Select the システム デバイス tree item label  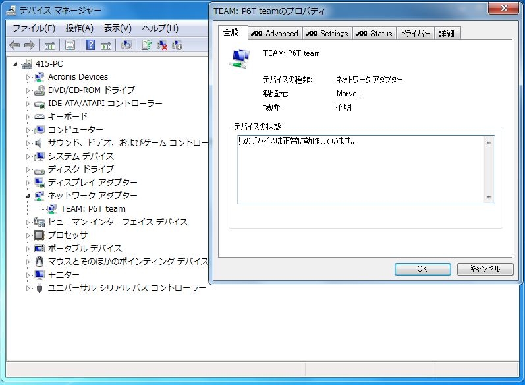[81, 156]
